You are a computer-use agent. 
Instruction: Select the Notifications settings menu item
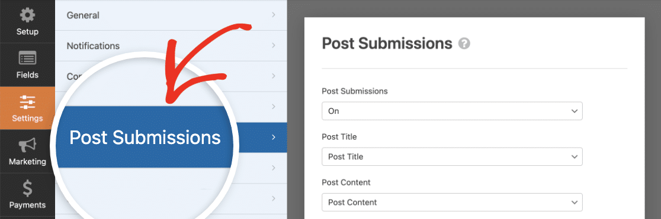point(171,45)
